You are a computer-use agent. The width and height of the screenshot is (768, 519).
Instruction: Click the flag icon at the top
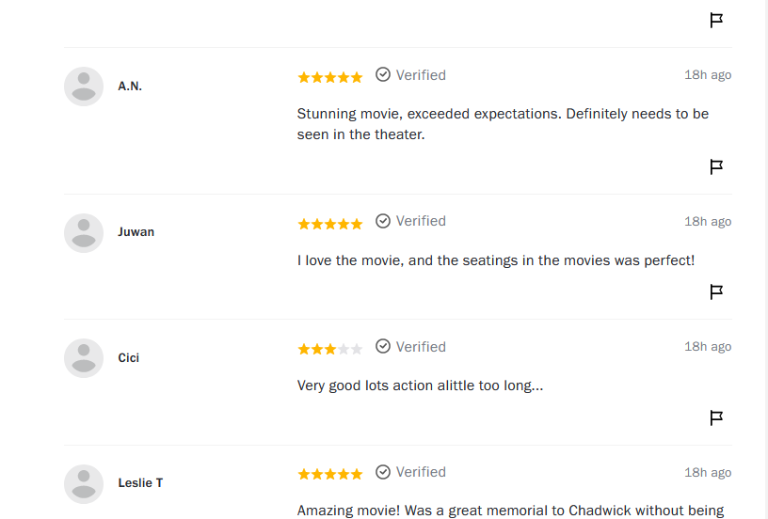(x=716, y=21)
